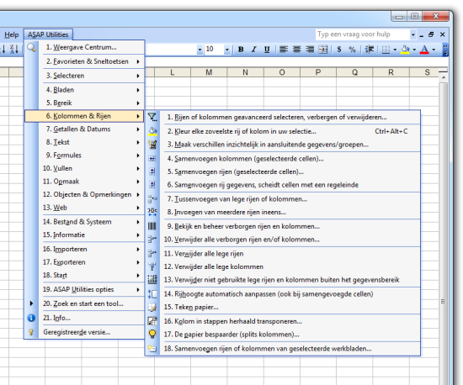Expand the Selecteren submenu
The height and width of the screenshot is (385, 463).
click(x=138, y=76)
